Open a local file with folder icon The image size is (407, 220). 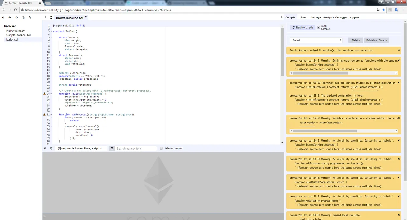[10, 17]
